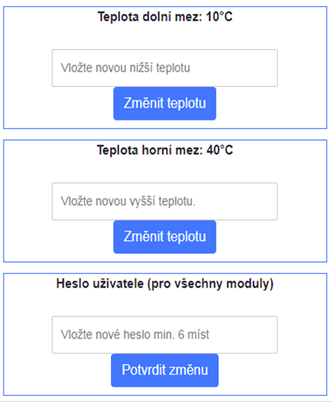Click the 10°C value in lower limit heading

coord(219,17)
